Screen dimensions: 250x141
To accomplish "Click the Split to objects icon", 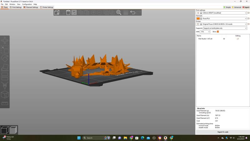I will click(x=106, y=13).
